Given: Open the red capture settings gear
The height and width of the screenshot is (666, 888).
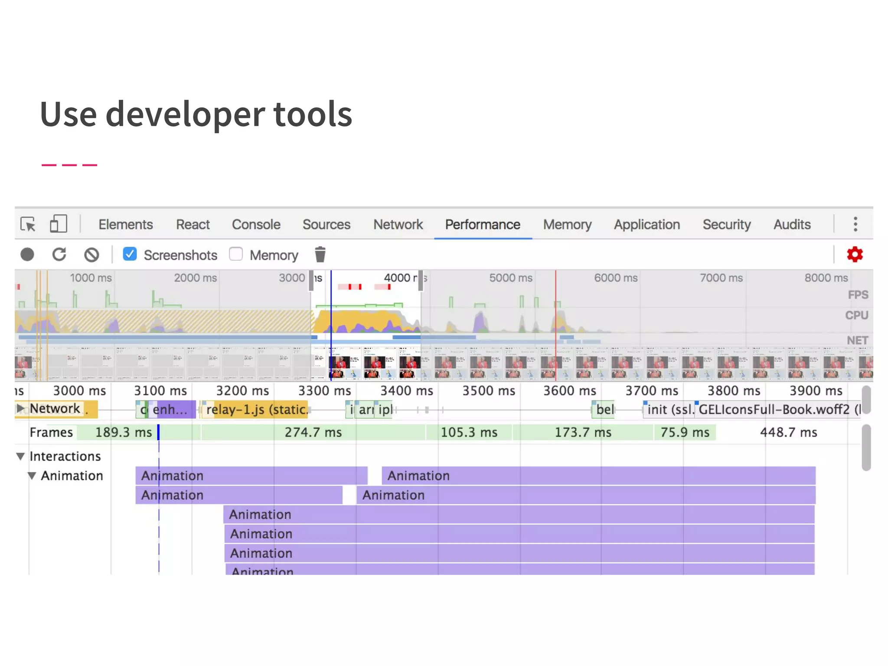Looking at the screenshot, I should 855,255.
